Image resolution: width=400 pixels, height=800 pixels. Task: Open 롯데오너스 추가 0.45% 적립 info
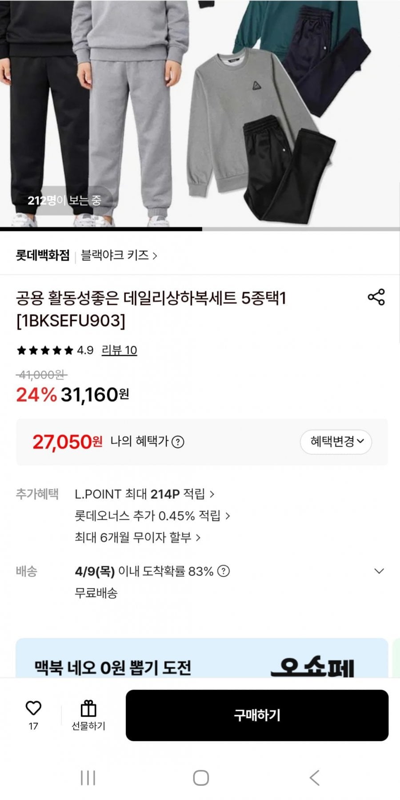(x=152, y=516)
